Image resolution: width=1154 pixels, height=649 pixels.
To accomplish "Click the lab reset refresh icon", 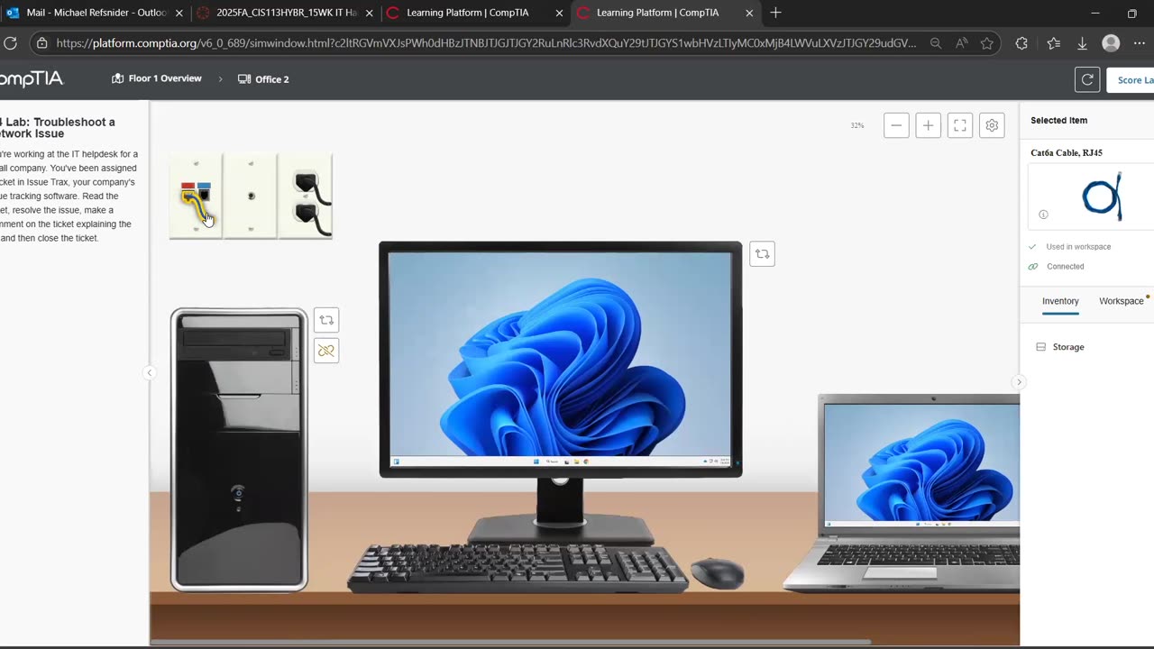I will [1087, 79].
